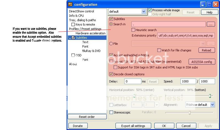Open the subtitle File path dropdown
Screen dimensions: 220x130
(x=203, y=44)
